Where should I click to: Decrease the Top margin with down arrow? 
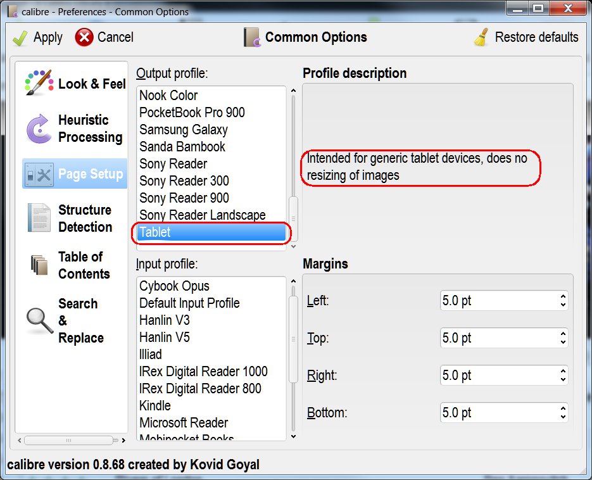pyautogui.click(x=563, y=342)
